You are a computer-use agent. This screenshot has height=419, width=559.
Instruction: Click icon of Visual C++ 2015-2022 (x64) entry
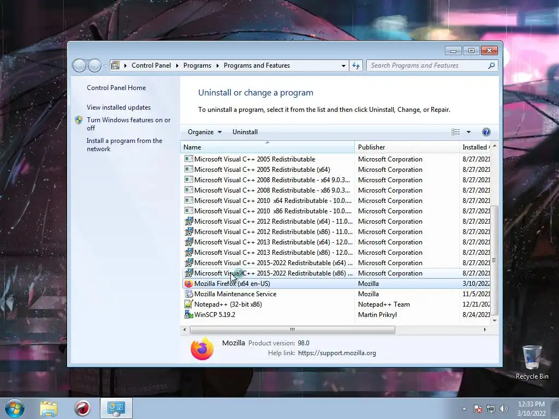point(188,262)
